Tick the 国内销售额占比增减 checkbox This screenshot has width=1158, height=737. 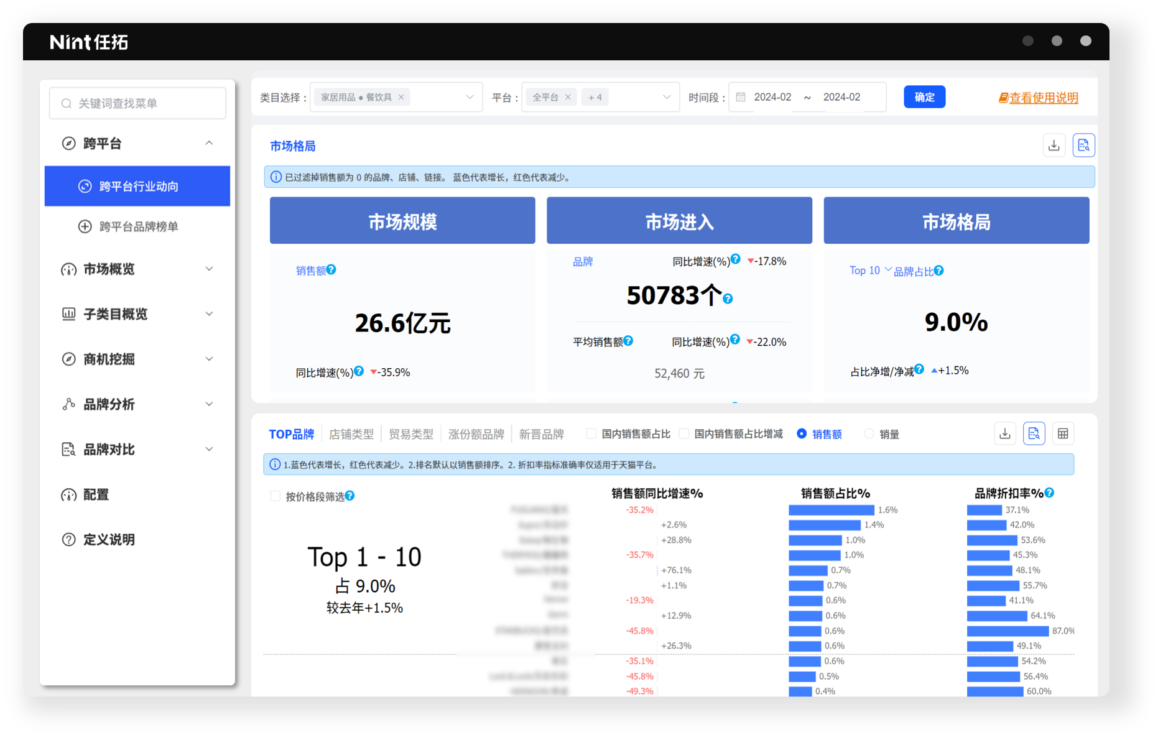pyautogui.click(x=683, y=433)
